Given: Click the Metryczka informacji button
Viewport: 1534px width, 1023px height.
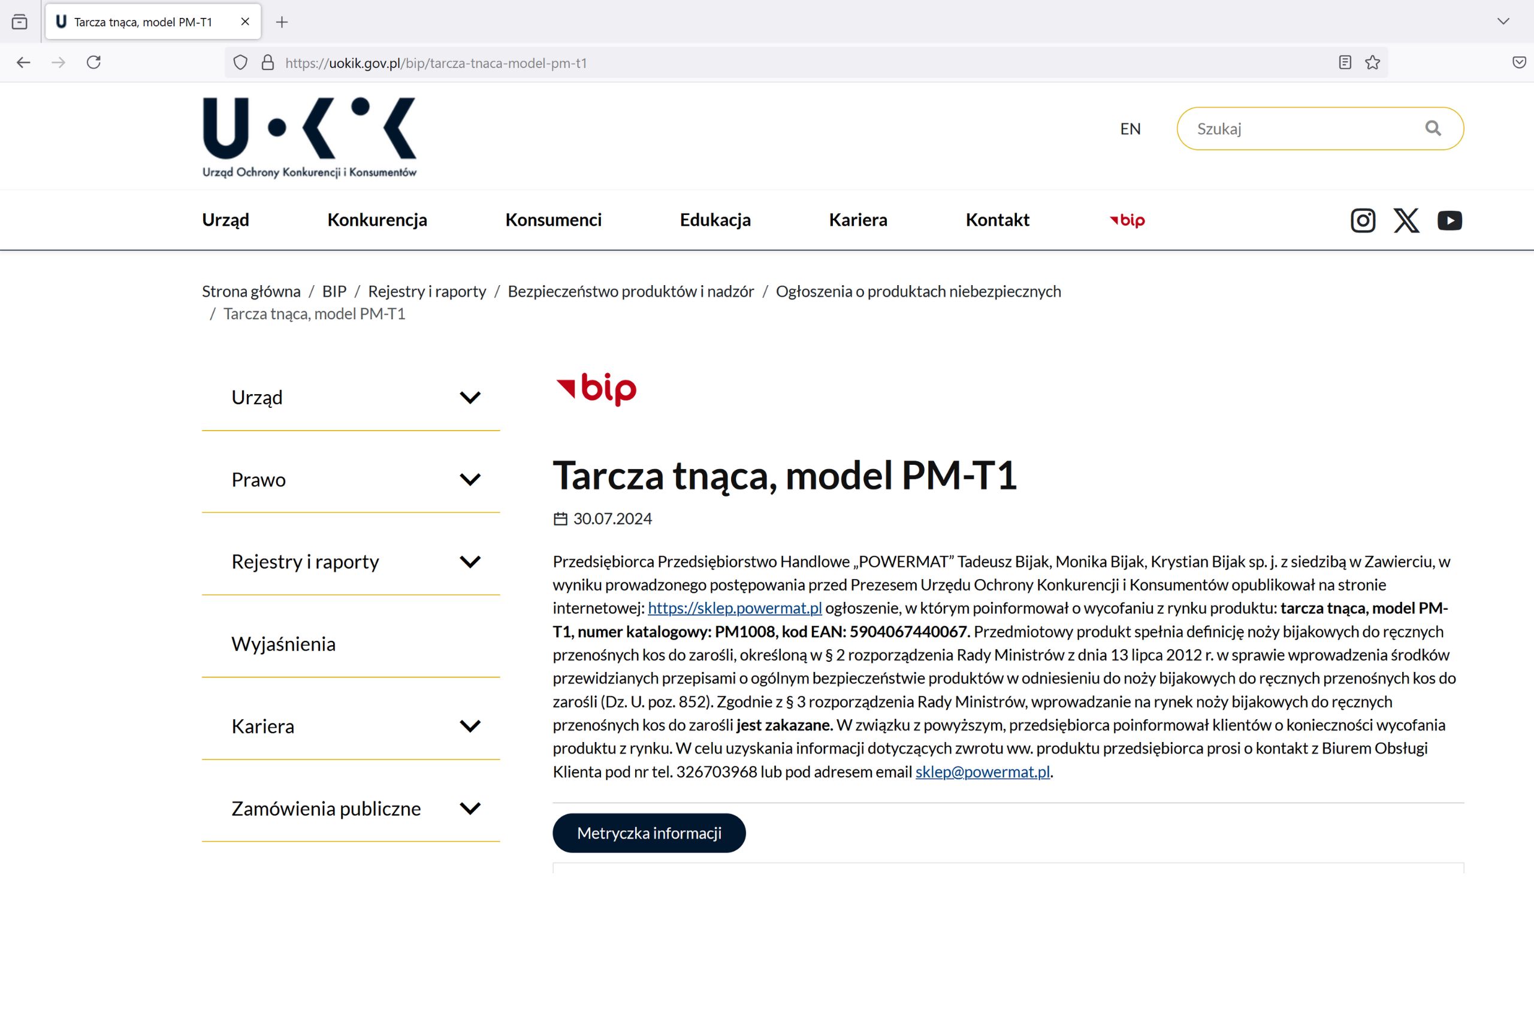Looking at the screenshot, I should tap(649, 833).
